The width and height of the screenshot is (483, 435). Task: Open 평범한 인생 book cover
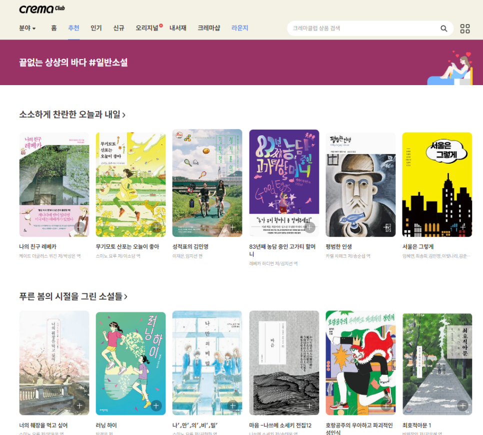[x=360, y=185]
